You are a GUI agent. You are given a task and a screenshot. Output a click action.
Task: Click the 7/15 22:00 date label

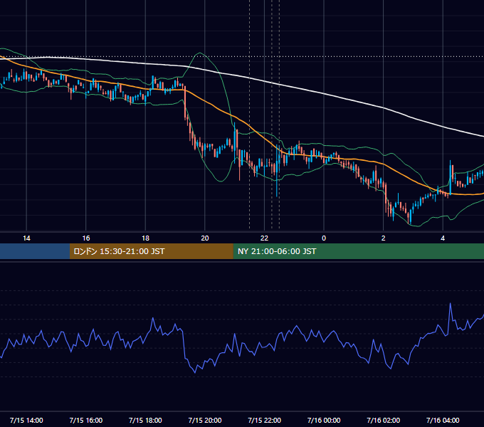point(264,420)
